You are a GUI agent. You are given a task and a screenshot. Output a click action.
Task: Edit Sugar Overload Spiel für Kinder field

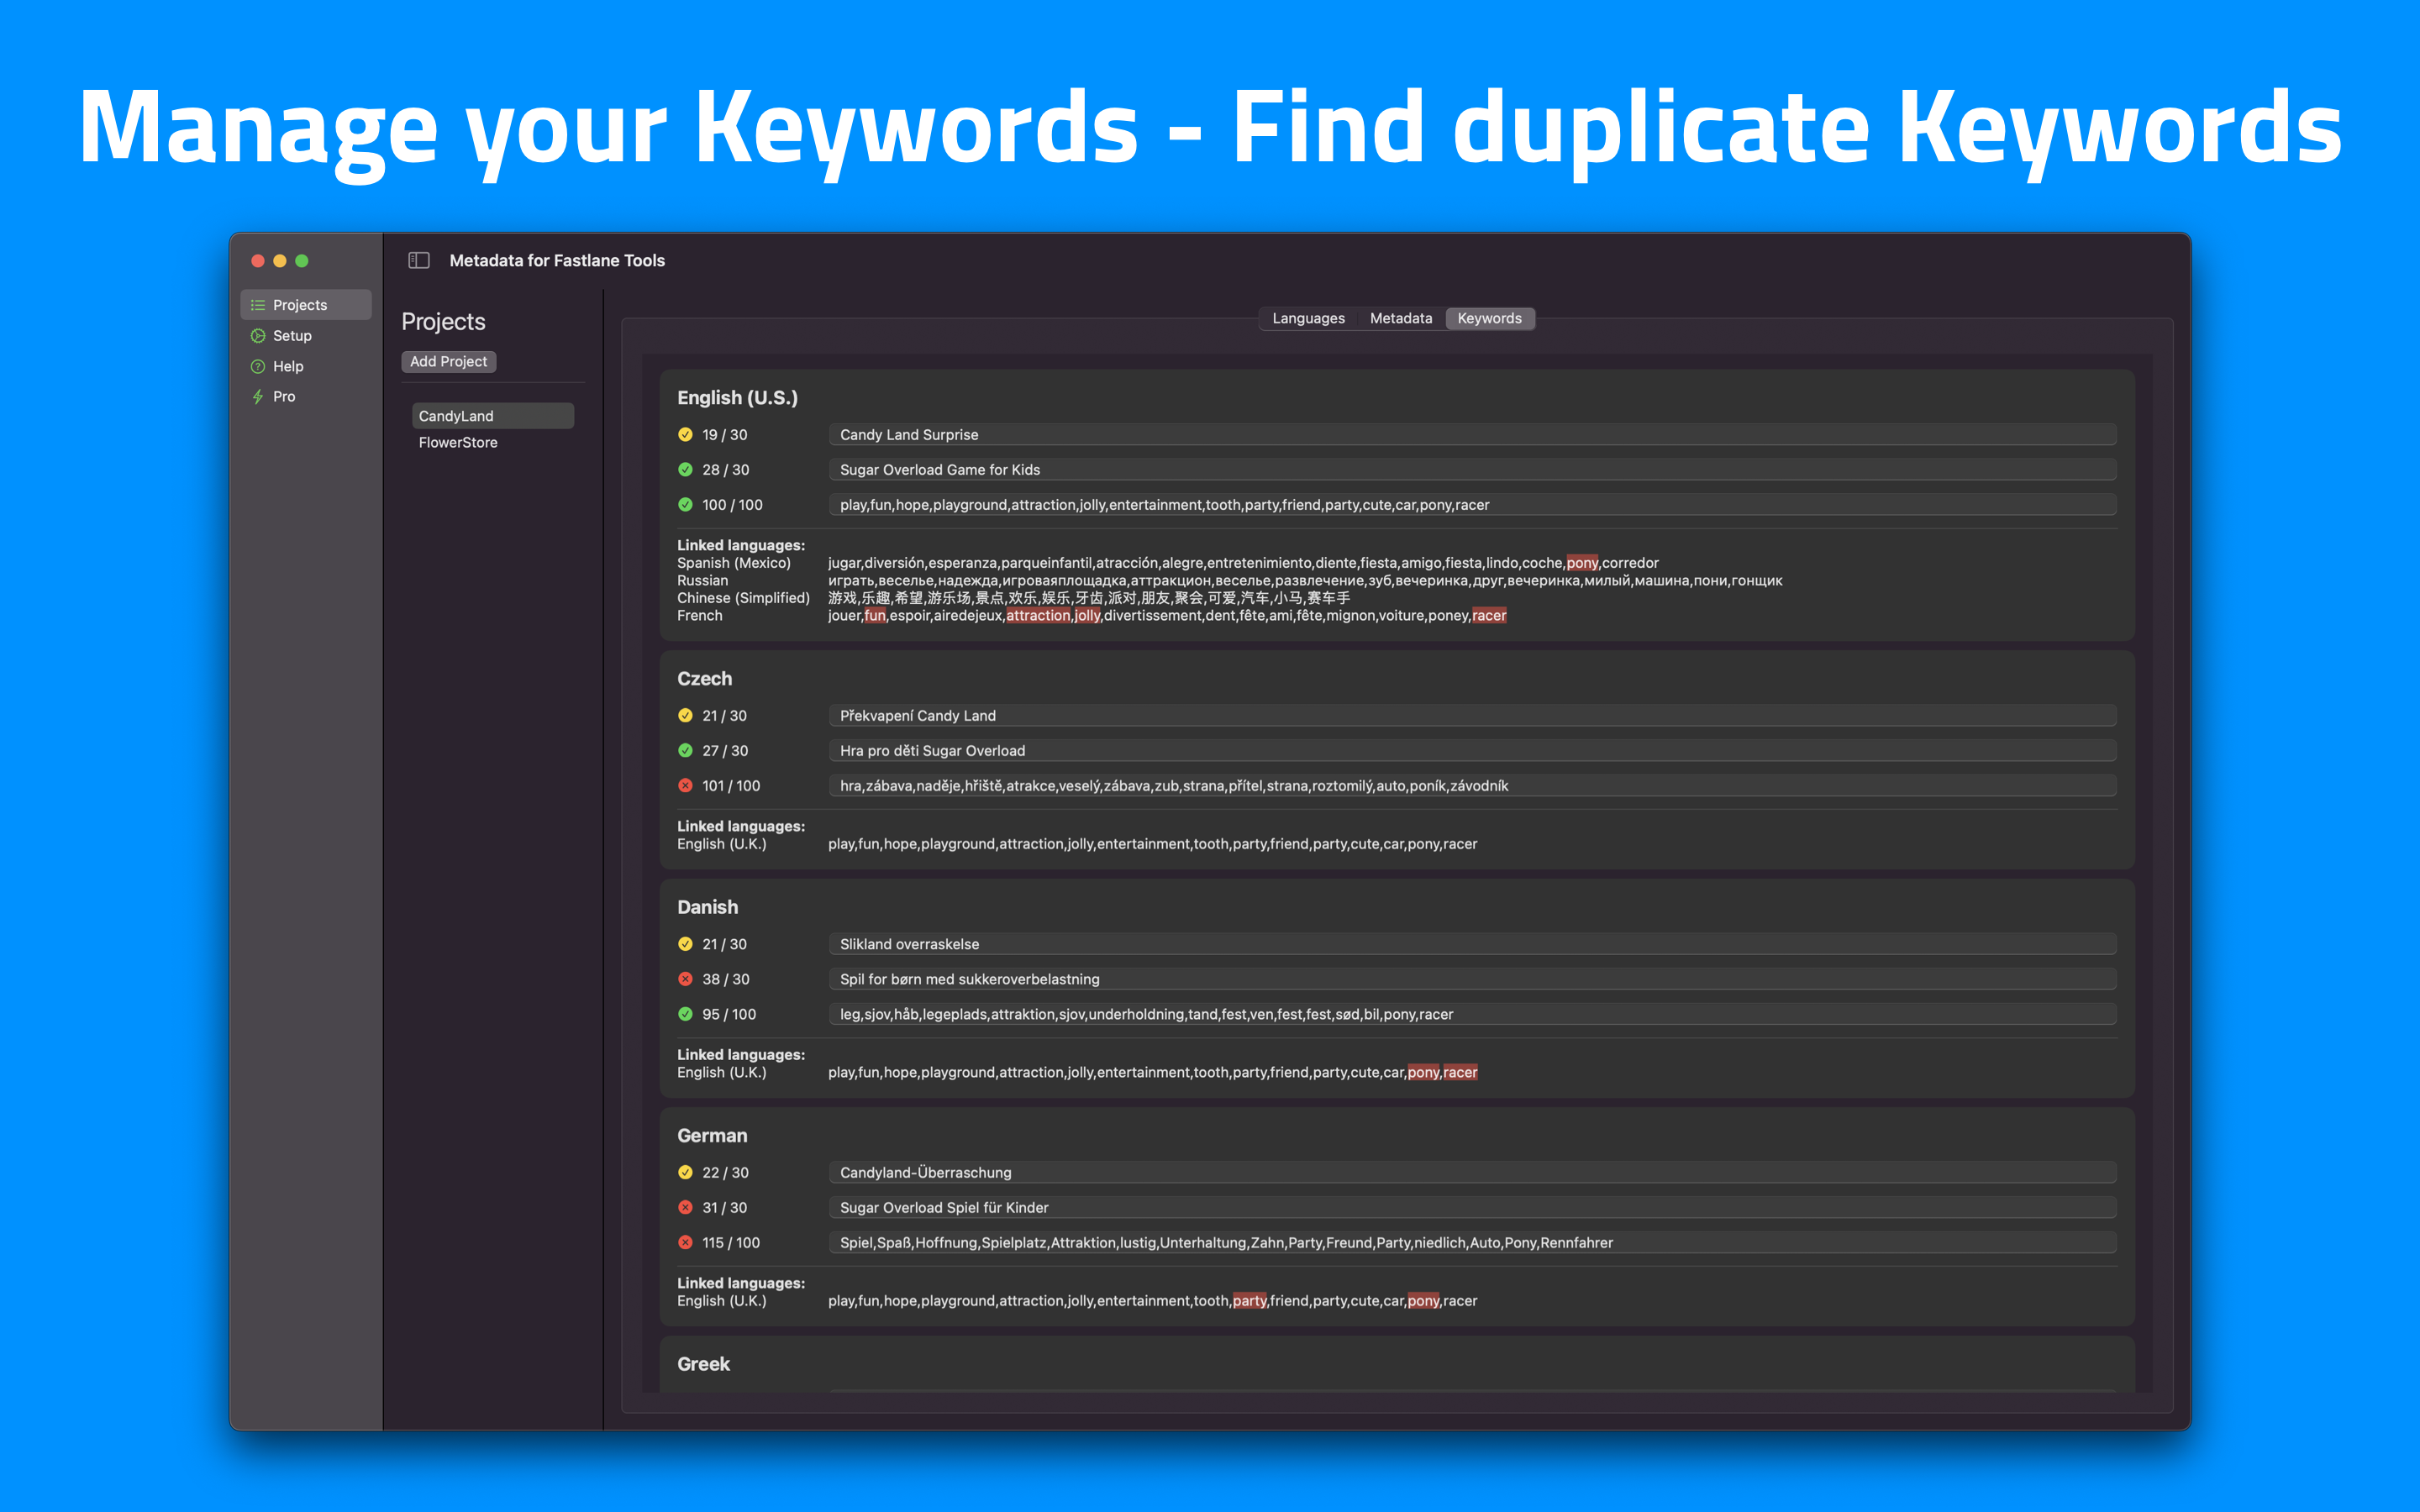point(1472,1207)
